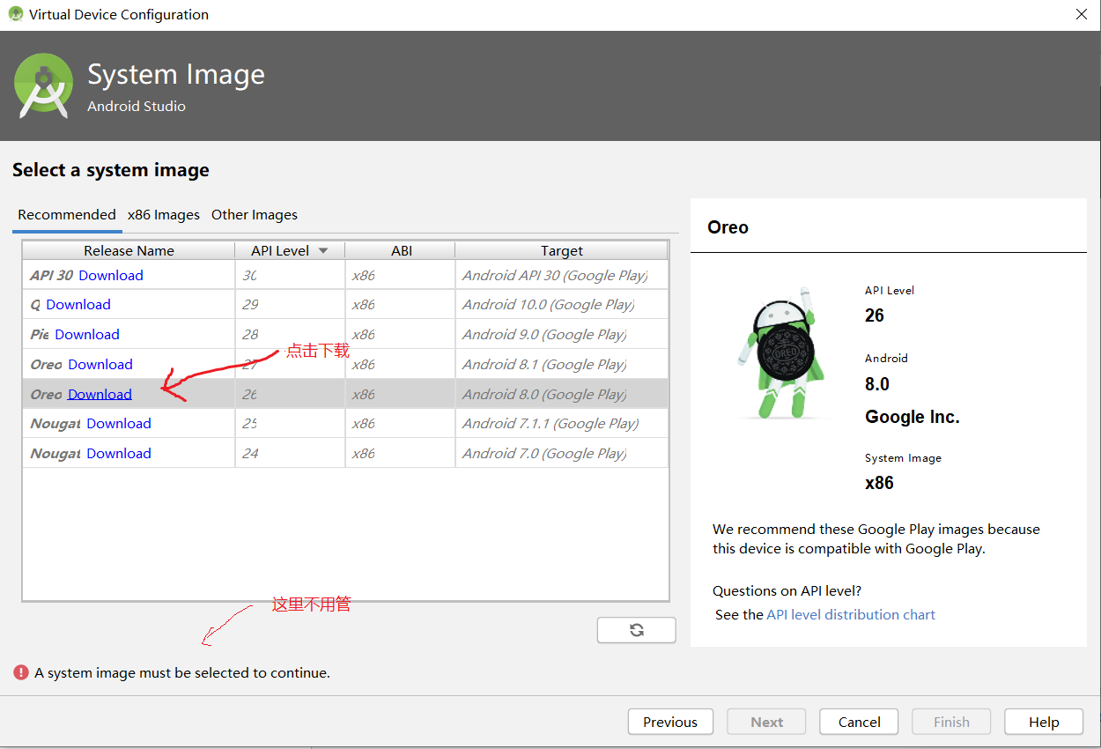This screenshot has width=1101, height=749.
Task: Sort by the Release Name column header
Action: click(129, 250)
